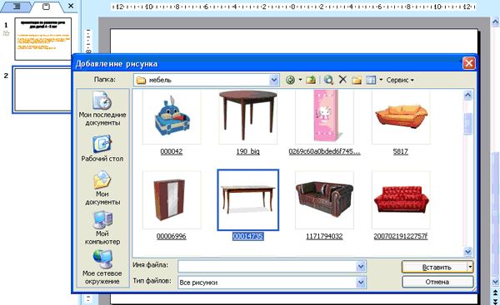Click the Отмена button

(437, 282)
